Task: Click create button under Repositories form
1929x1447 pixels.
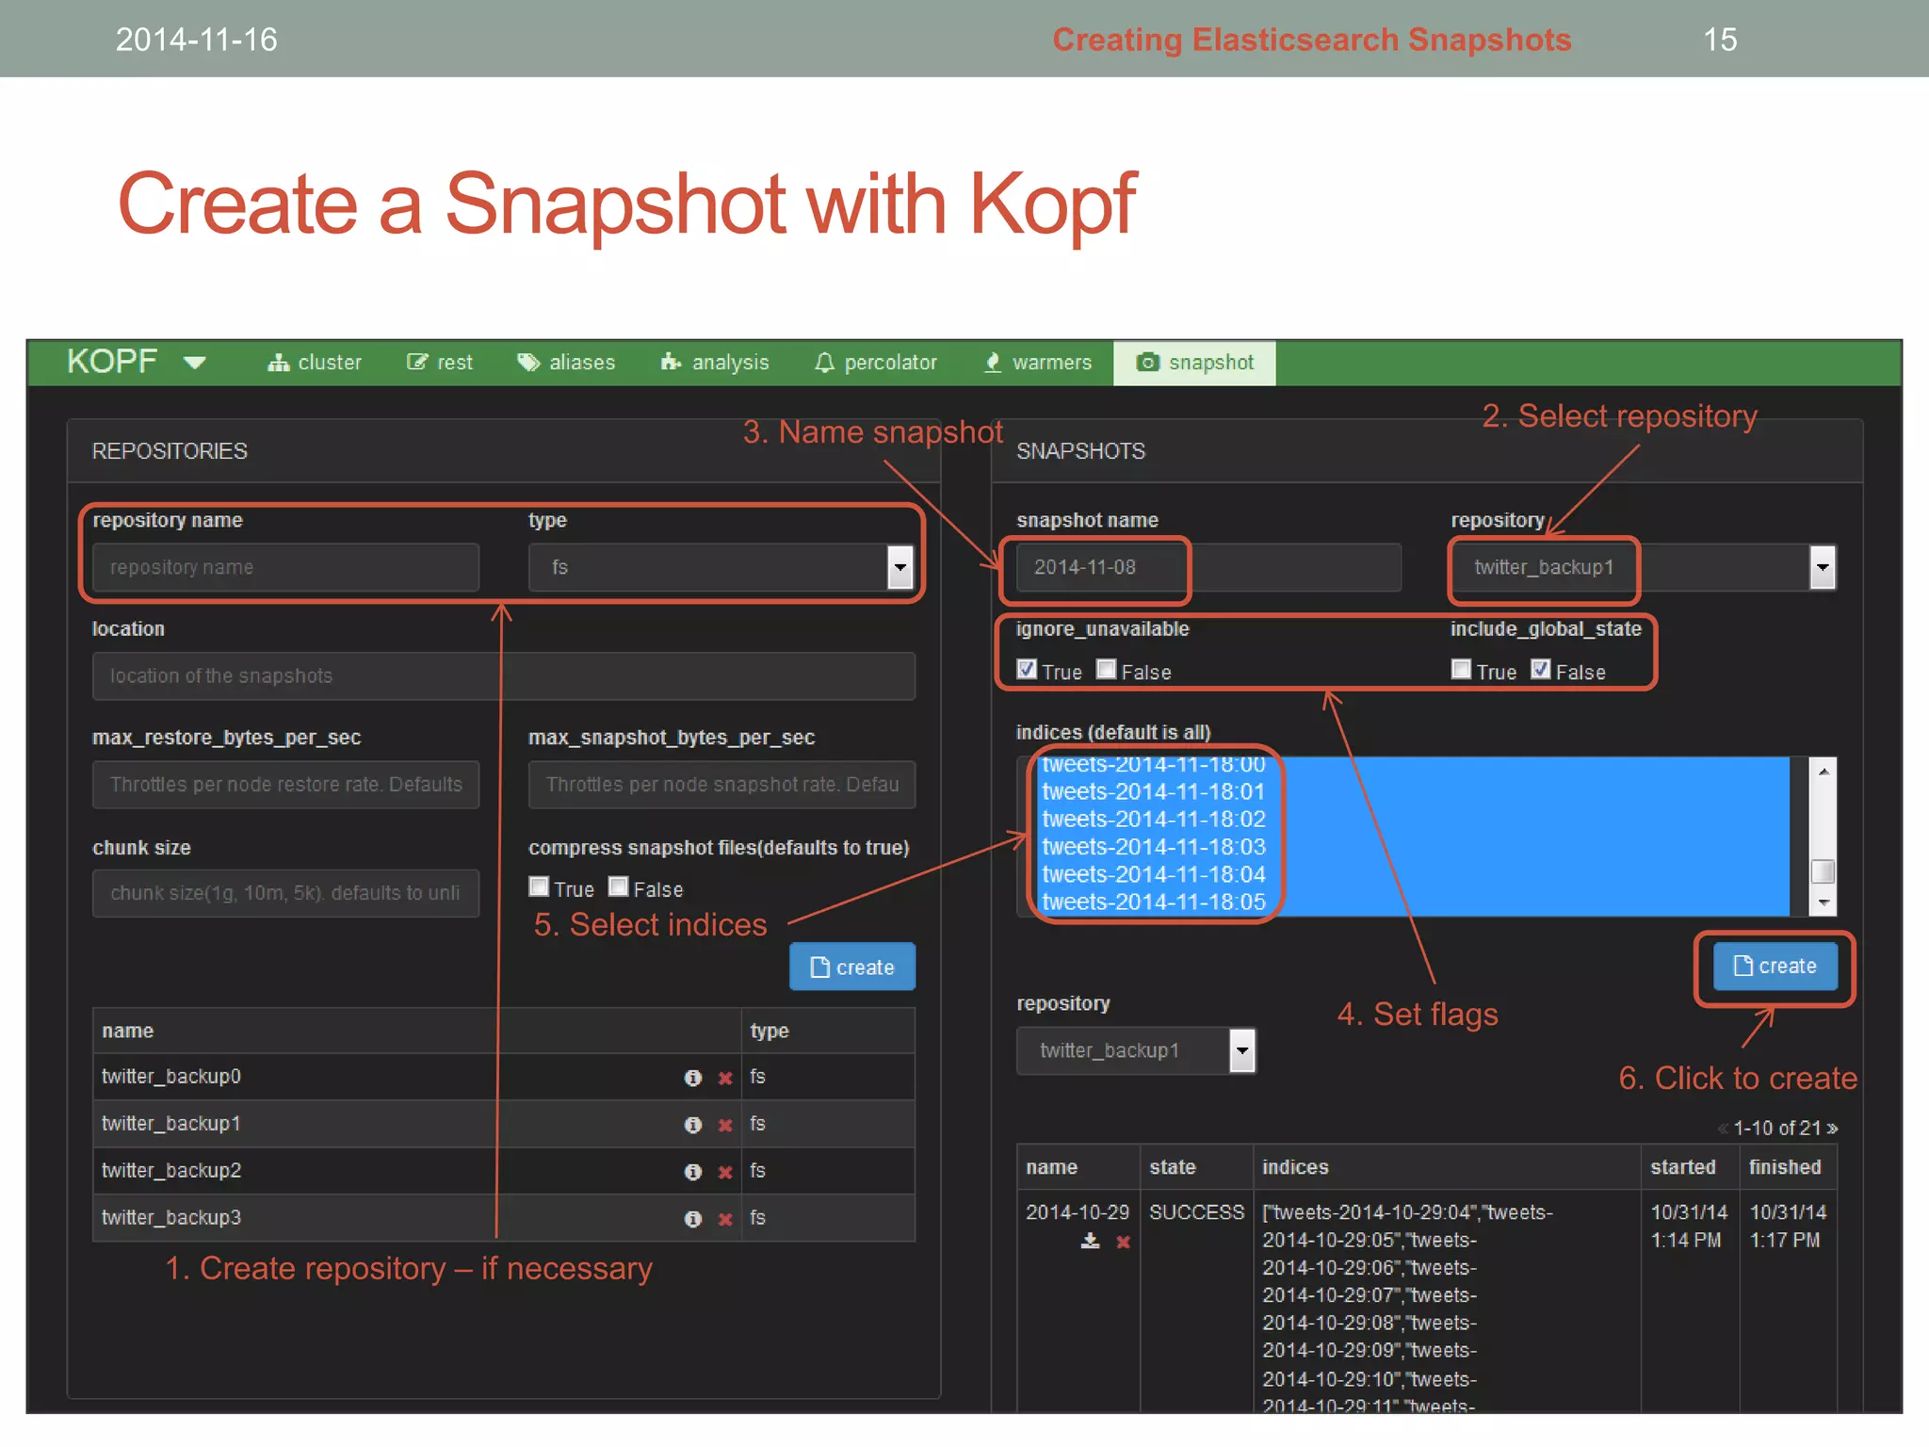Action: coord(852,967)
